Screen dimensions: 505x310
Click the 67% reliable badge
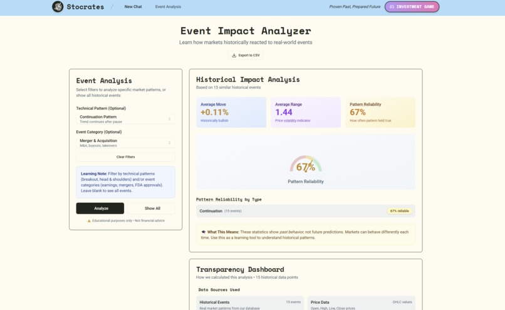(399, 211)
